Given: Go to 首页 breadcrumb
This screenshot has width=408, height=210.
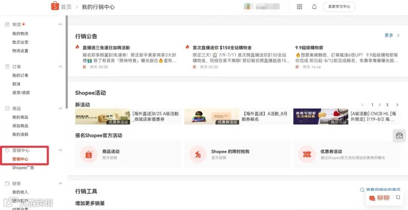Looking at the screenshot, I should (x=66, y=7).
